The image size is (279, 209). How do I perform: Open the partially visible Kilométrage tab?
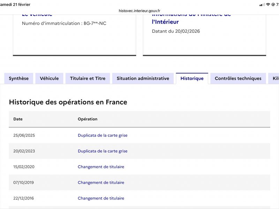pyautogui.click(x=274, y=78)
